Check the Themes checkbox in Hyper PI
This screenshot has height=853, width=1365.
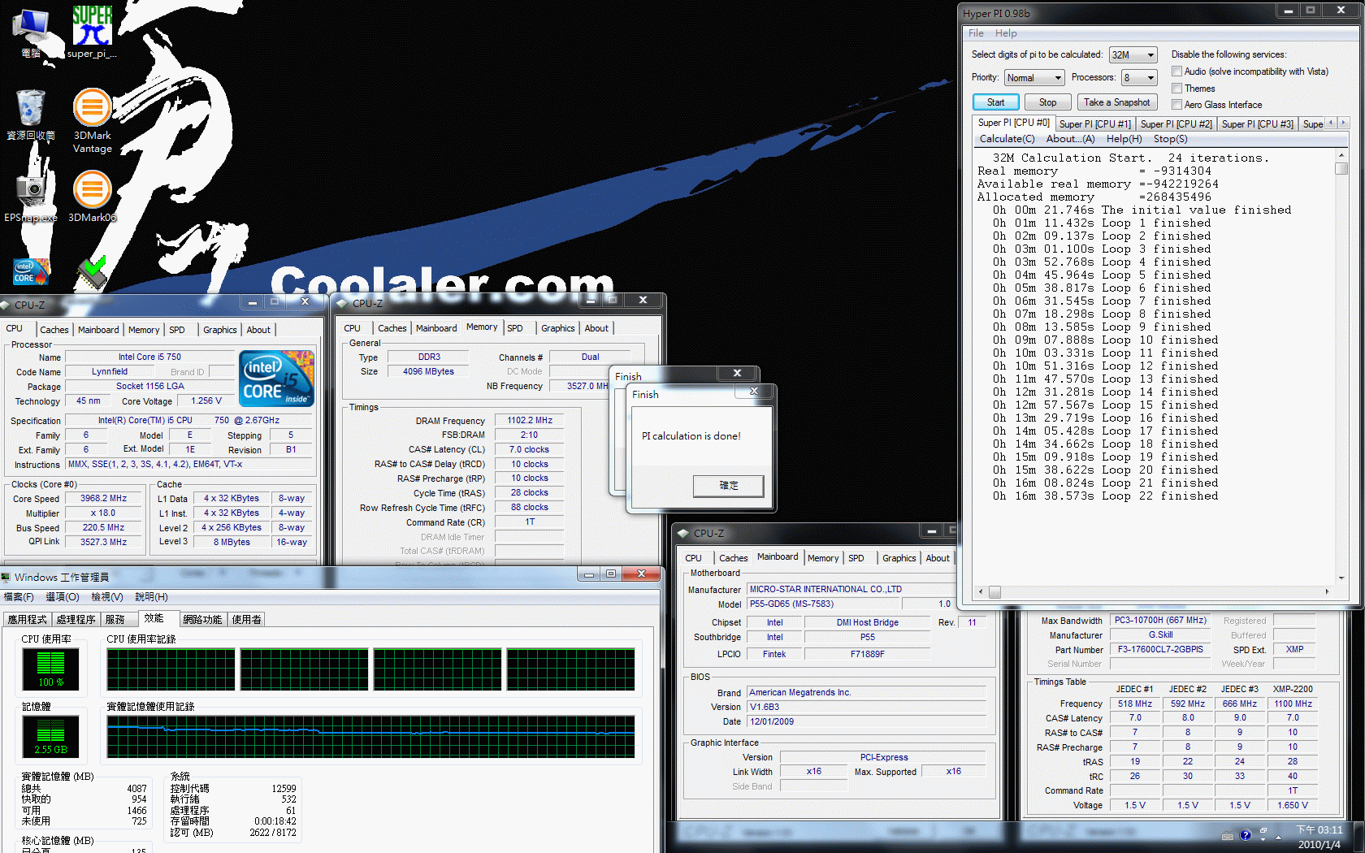click(1176, 88)
